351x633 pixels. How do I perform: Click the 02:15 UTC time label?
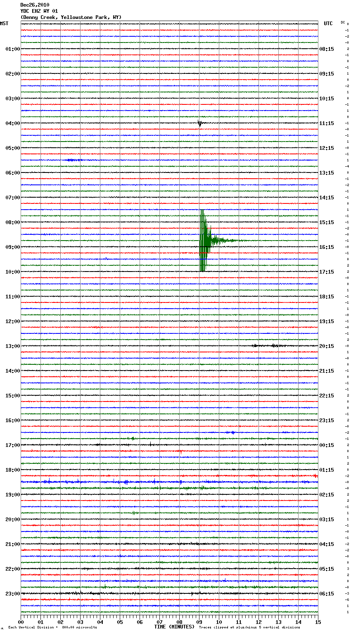point(327,495)
